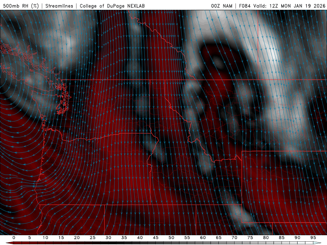327x245 pixels.
Task: Click the "Streamlines" label in the header
Action: tap(59, 6)
